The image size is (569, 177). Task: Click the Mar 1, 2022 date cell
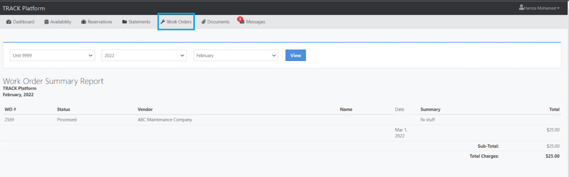click(401, 133)
